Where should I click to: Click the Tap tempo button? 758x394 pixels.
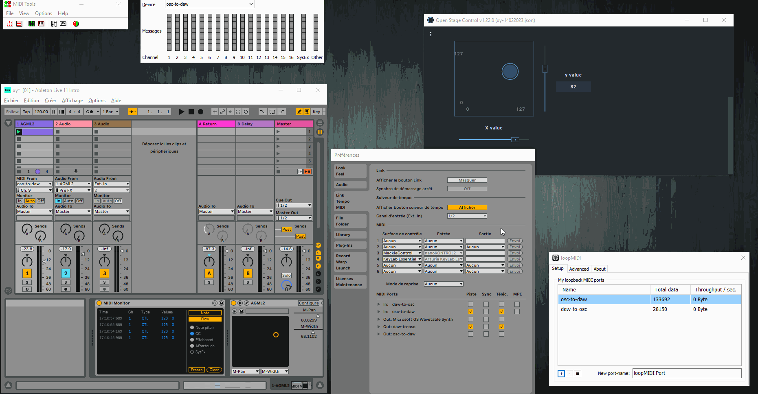pyautogui.click(x=26, y=112)
